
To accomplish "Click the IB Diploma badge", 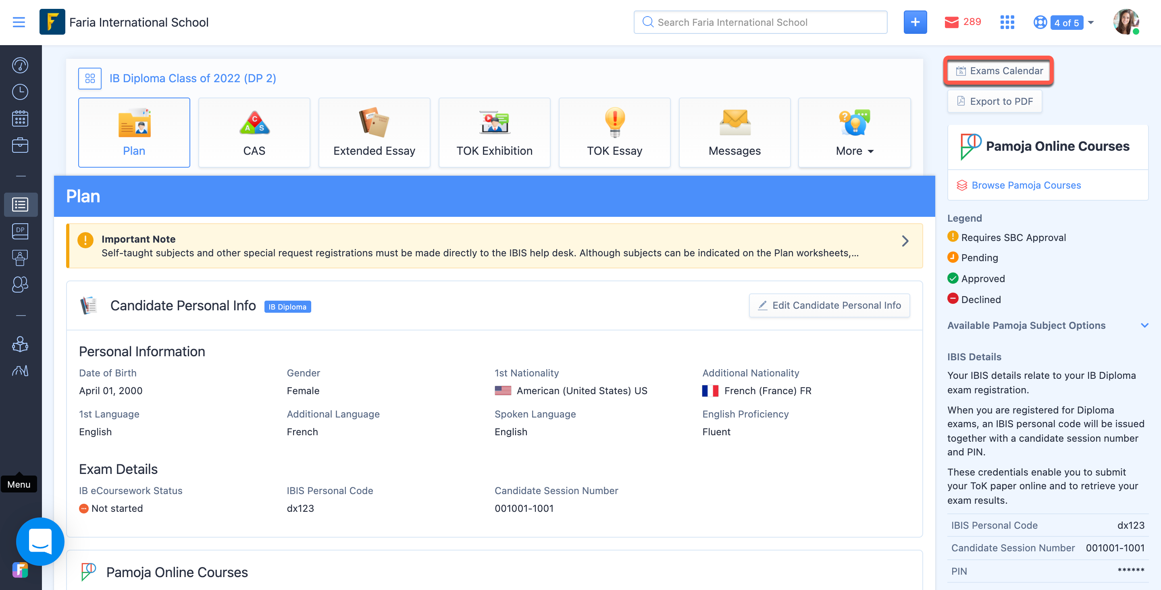I will click(287, 307).
